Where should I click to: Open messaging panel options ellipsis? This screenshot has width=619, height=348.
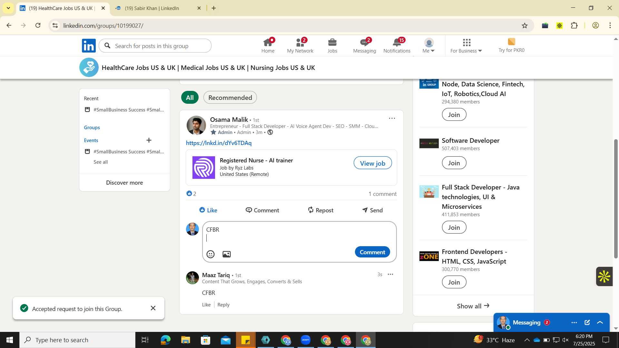pos(574,323)
